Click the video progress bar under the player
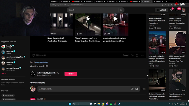 pos(88,52)
